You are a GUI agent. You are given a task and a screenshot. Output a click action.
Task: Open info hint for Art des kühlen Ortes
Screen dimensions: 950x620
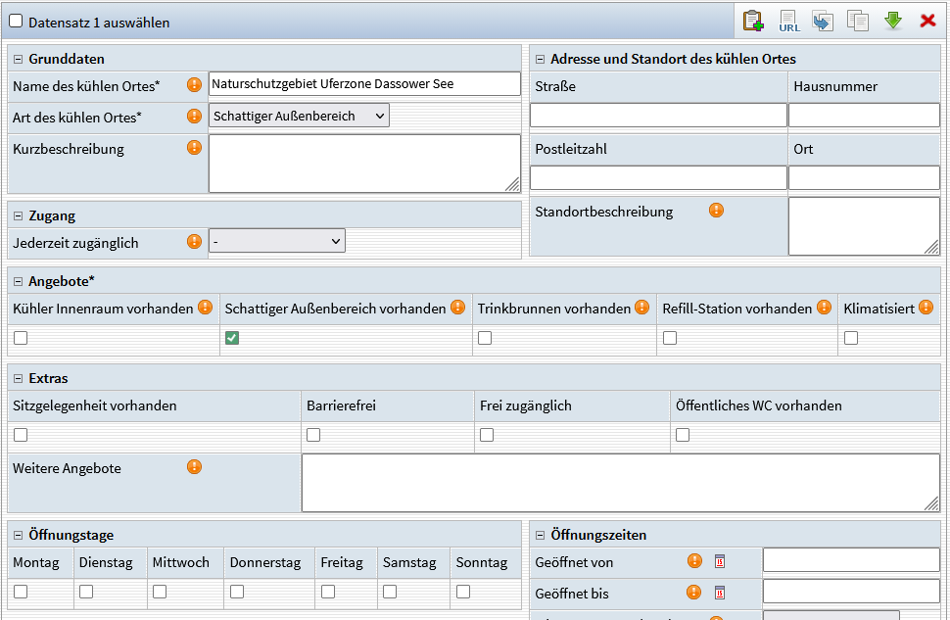pos(194,116)
